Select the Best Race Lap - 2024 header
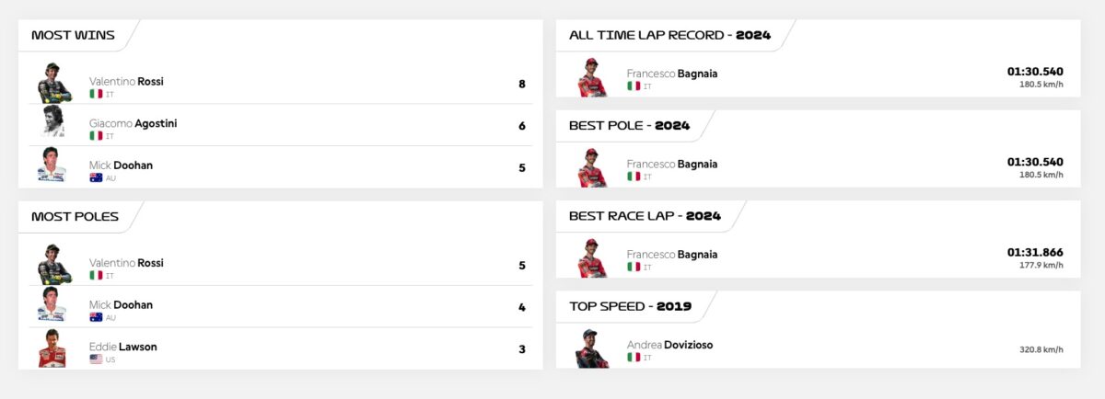Image resolution: width=1105 pixels, height=399 pixels. 645,216
